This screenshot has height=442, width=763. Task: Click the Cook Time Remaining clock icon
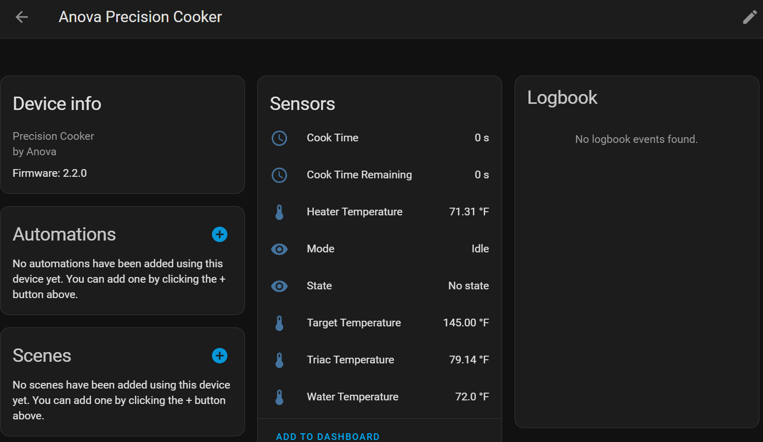coord(279,175)
